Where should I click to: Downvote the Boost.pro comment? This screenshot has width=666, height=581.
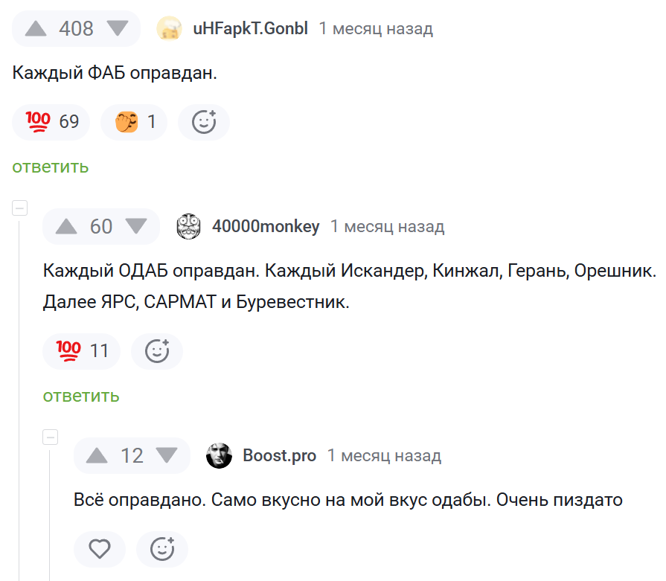[167, 455]
